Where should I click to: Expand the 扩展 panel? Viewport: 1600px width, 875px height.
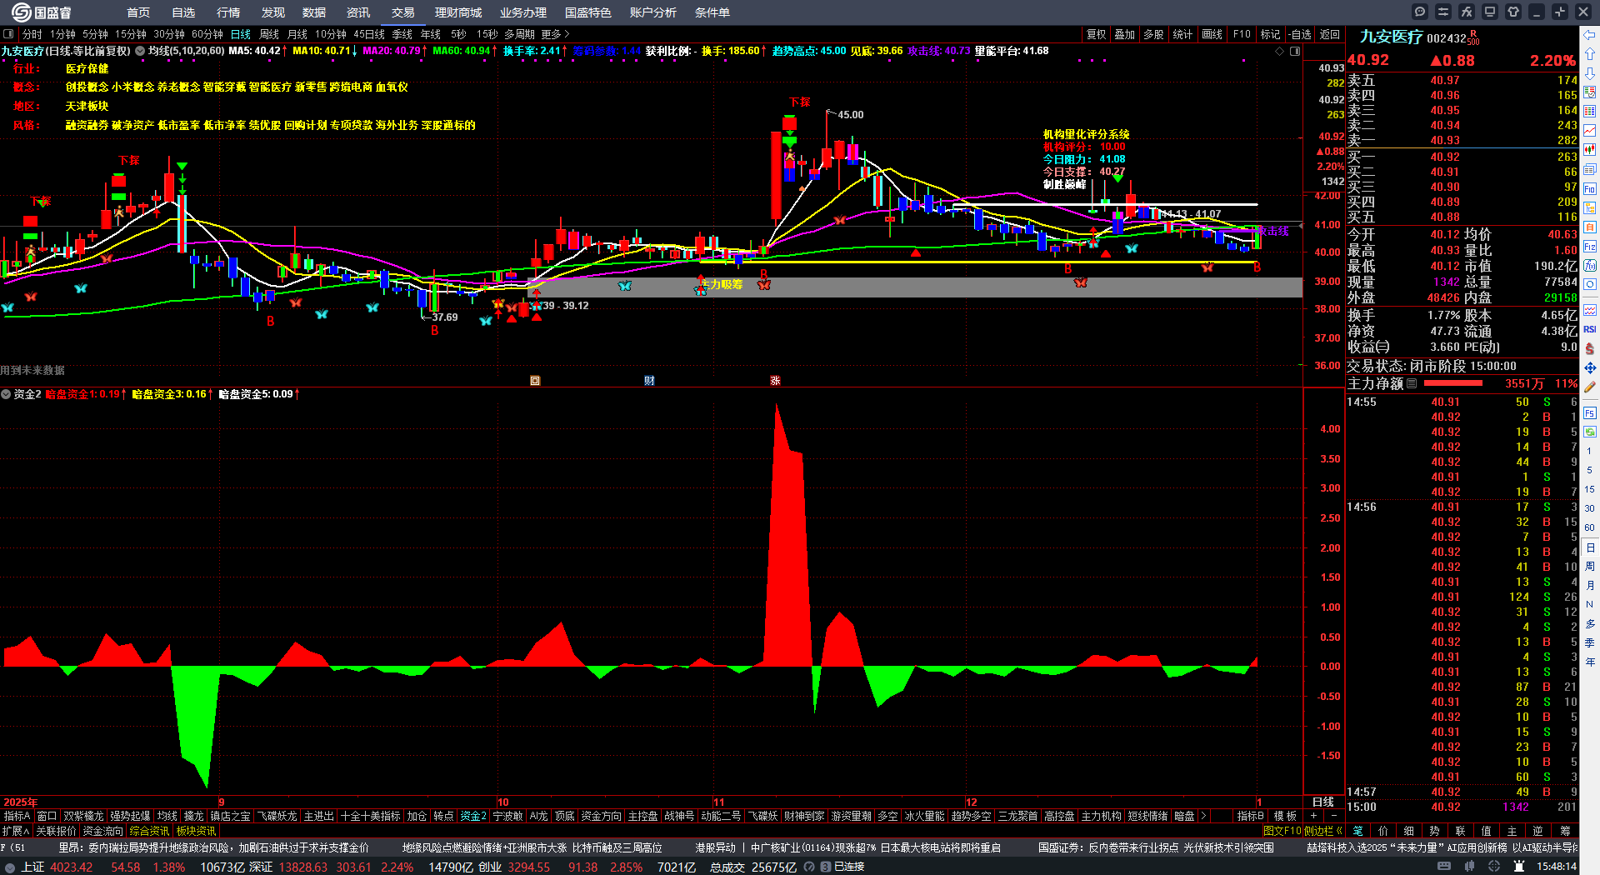[16, 831]
